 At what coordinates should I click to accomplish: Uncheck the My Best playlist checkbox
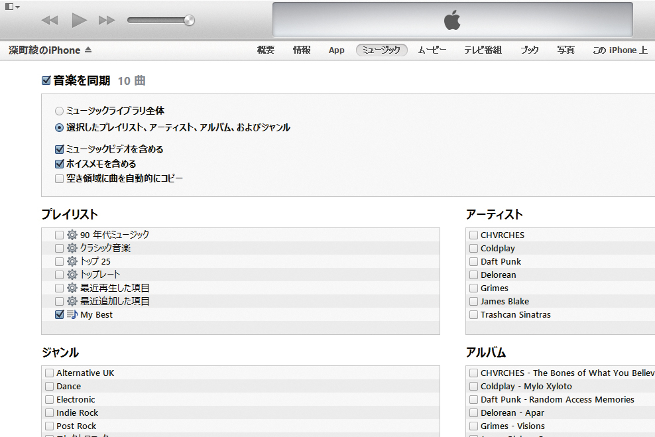tap(59, 314)
